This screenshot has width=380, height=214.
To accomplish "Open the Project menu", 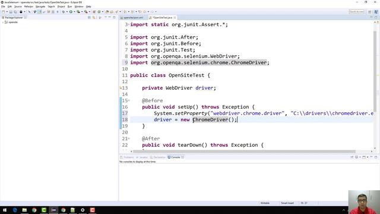I will pyautogui.click(x=61, y=7).
